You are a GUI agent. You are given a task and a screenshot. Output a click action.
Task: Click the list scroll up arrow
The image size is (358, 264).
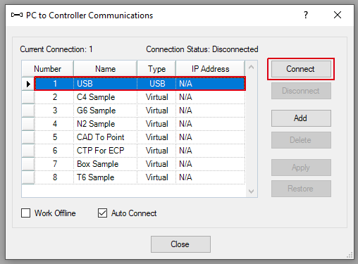(x=251, y=68)
